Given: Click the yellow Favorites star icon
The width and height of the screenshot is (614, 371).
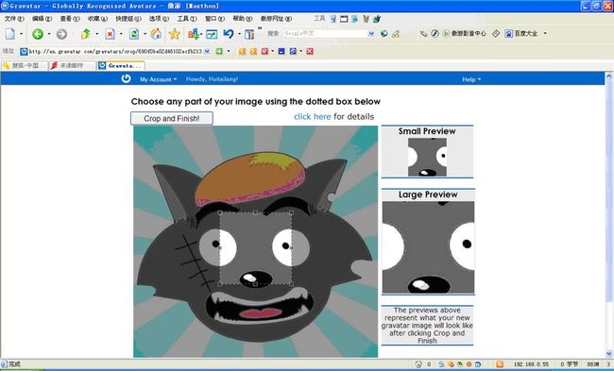Looking at the screenshot, I should pyautogui.click(x=174, y=34).
